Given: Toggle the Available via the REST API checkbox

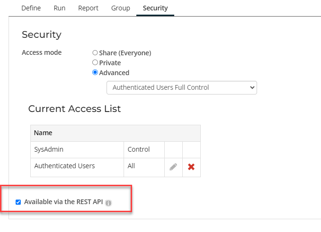Looking at the screenshot, I should tap(18, 202).
